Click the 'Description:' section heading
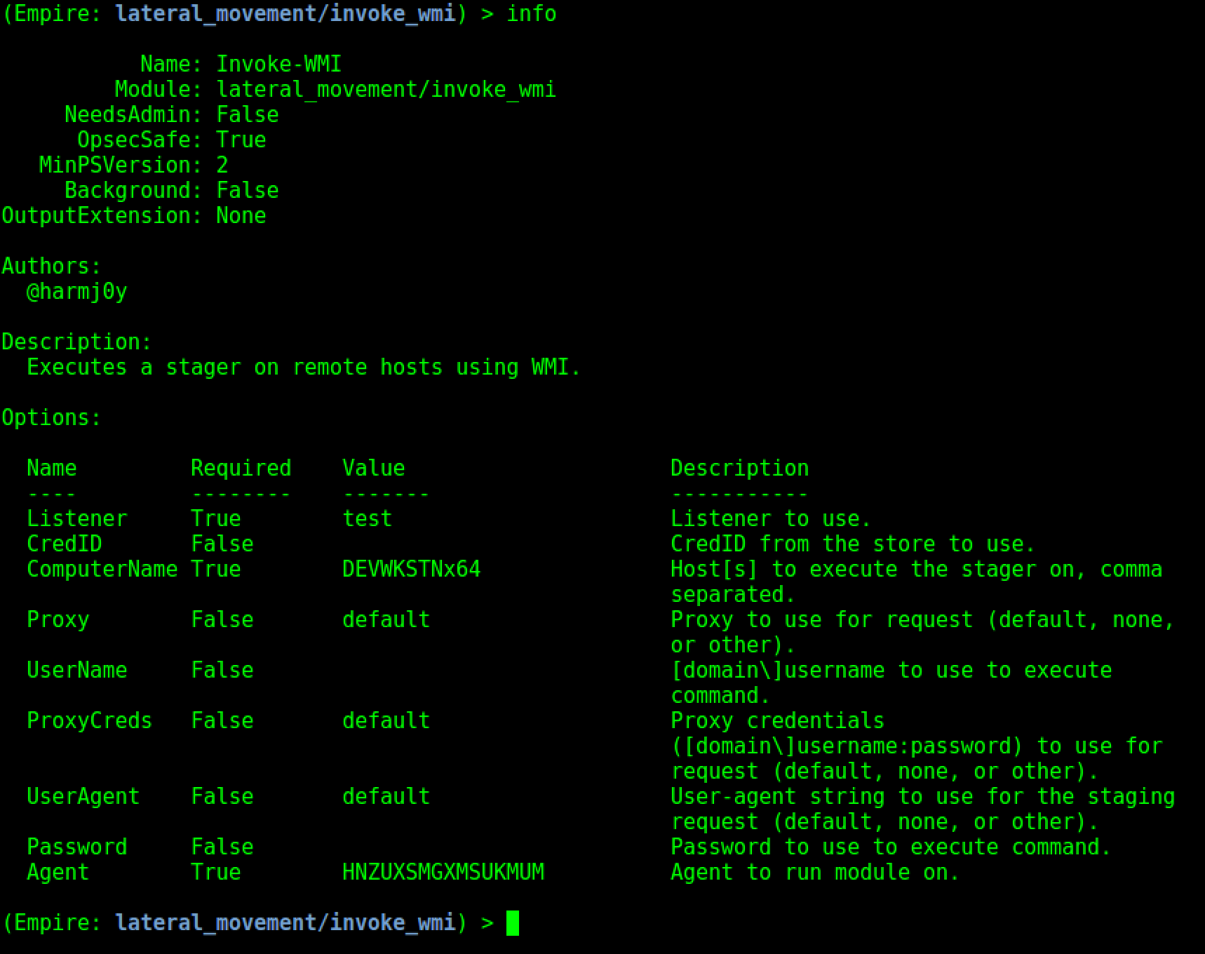 pyautogui.click(x=76, y=342)
